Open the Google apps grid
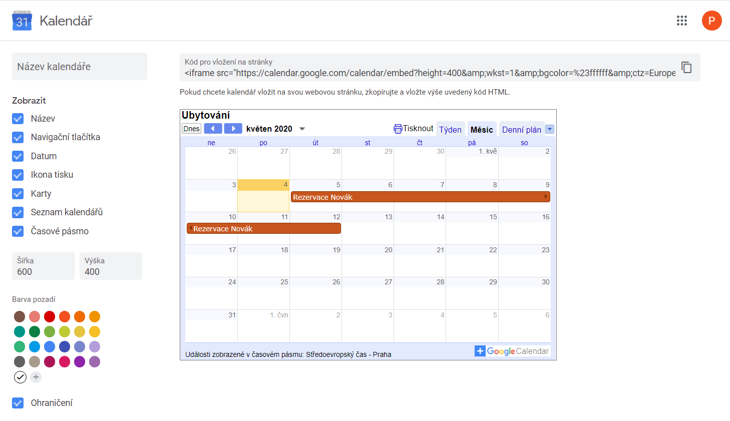This screenshot has width=730, height=421. pos(681,21)
